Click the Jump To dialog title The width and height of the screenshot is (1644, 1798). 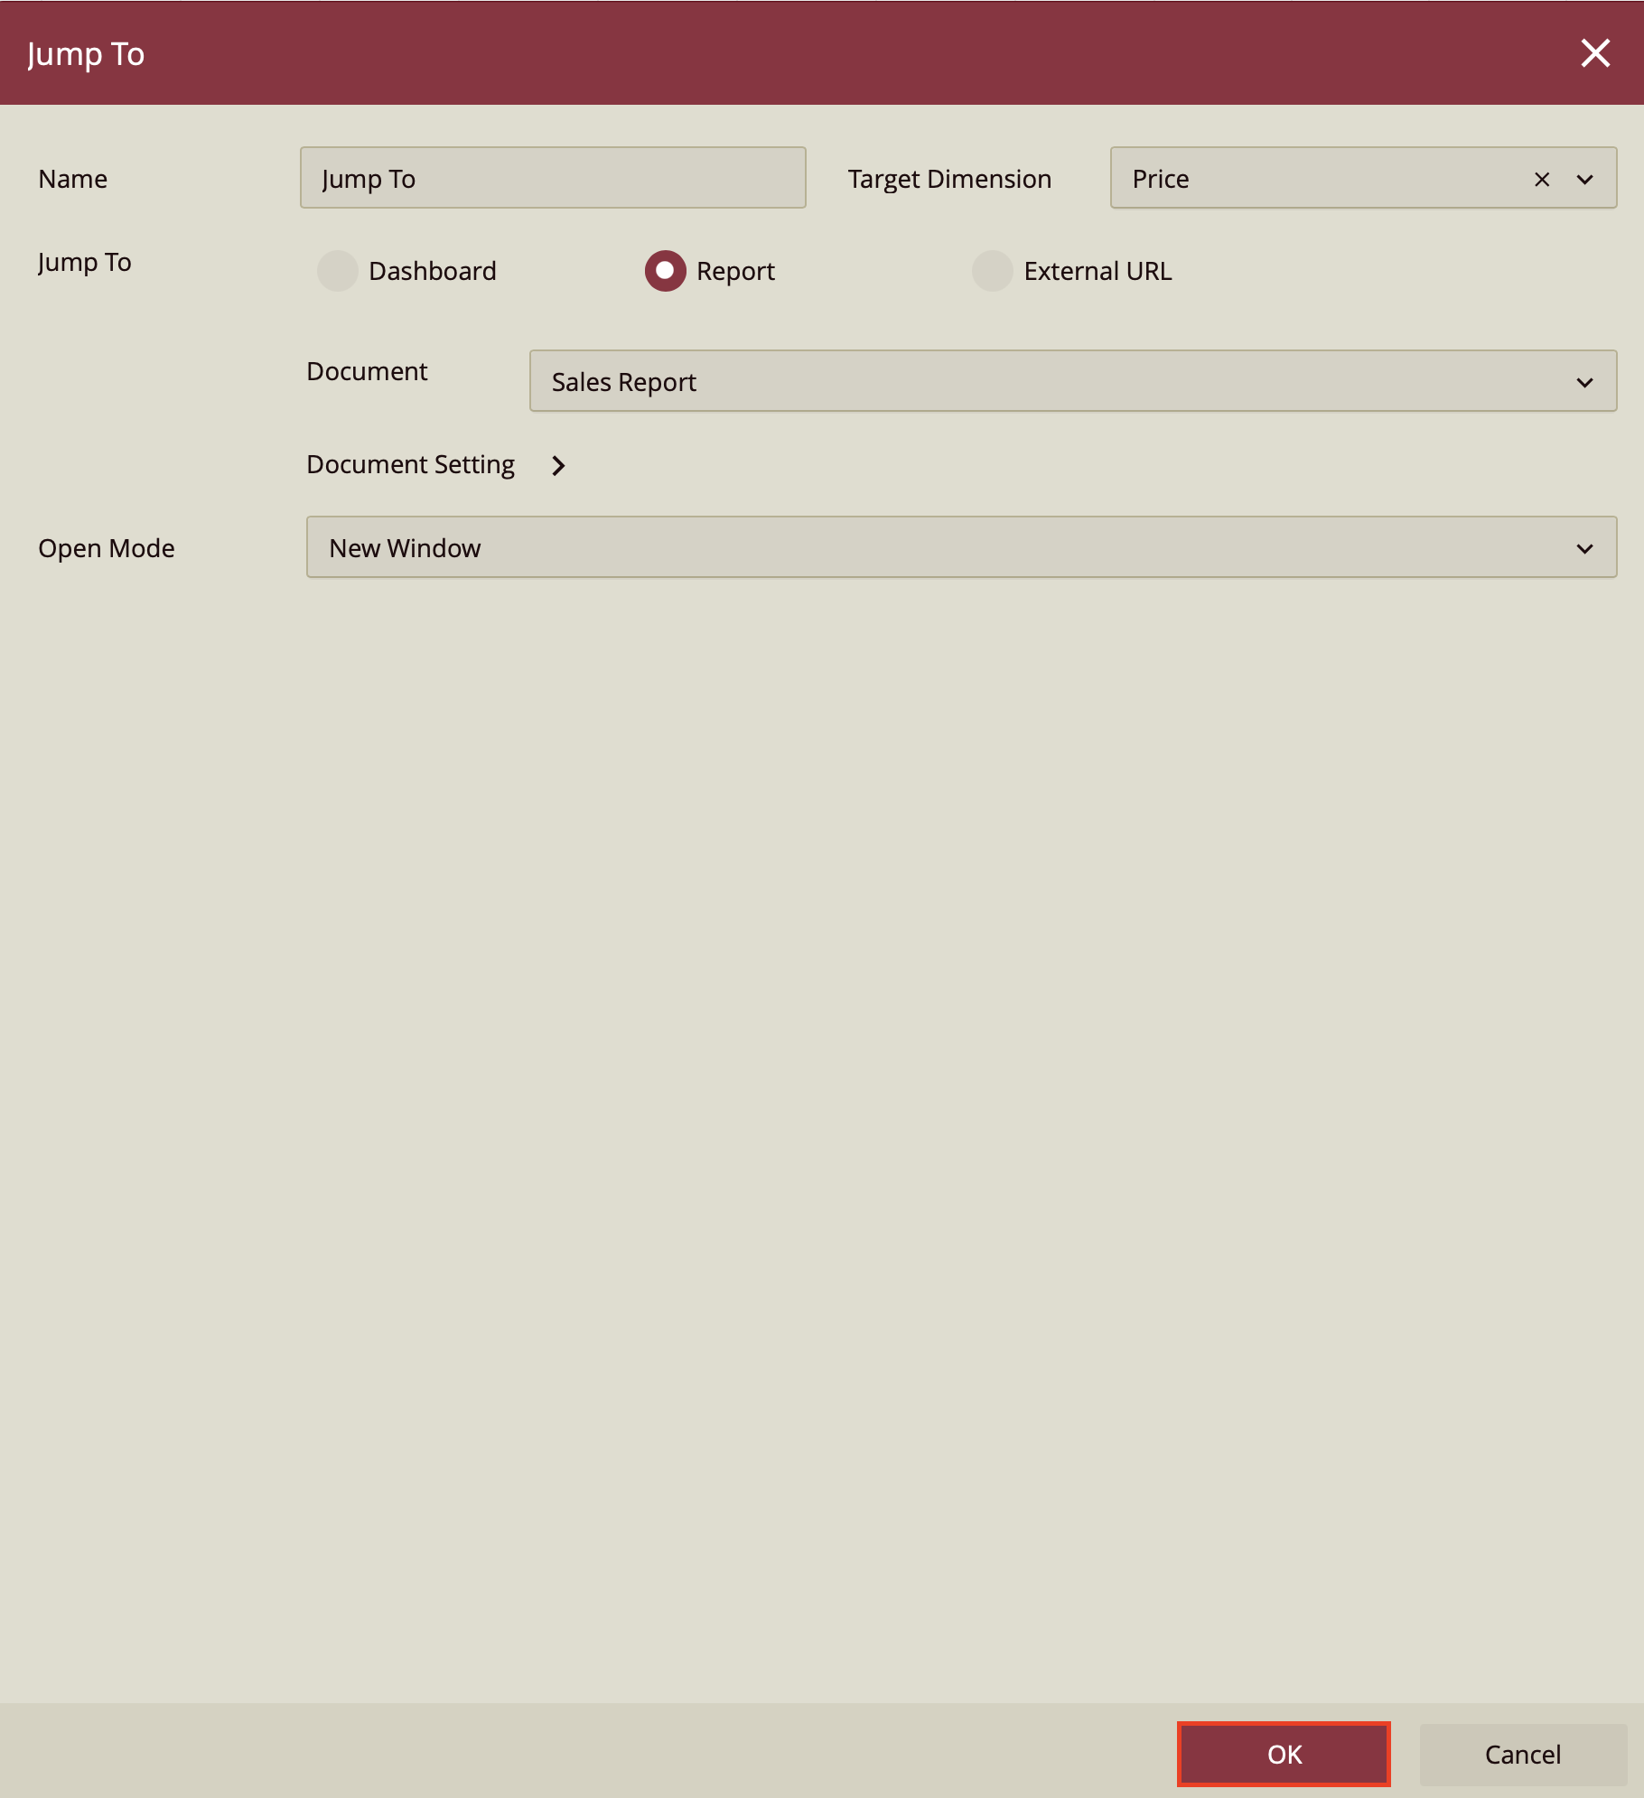click(86, 53)
